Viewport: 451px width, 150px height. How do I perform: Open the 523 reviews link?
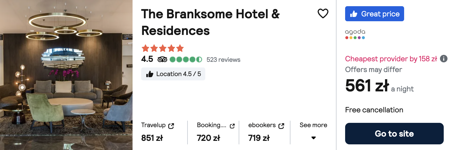[223, 60]
